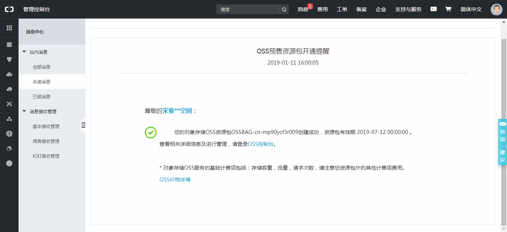Screen dimensions: 507x232
Task: Open the three-node cluster icon in sidebar
Action: [x=9, y=119]
